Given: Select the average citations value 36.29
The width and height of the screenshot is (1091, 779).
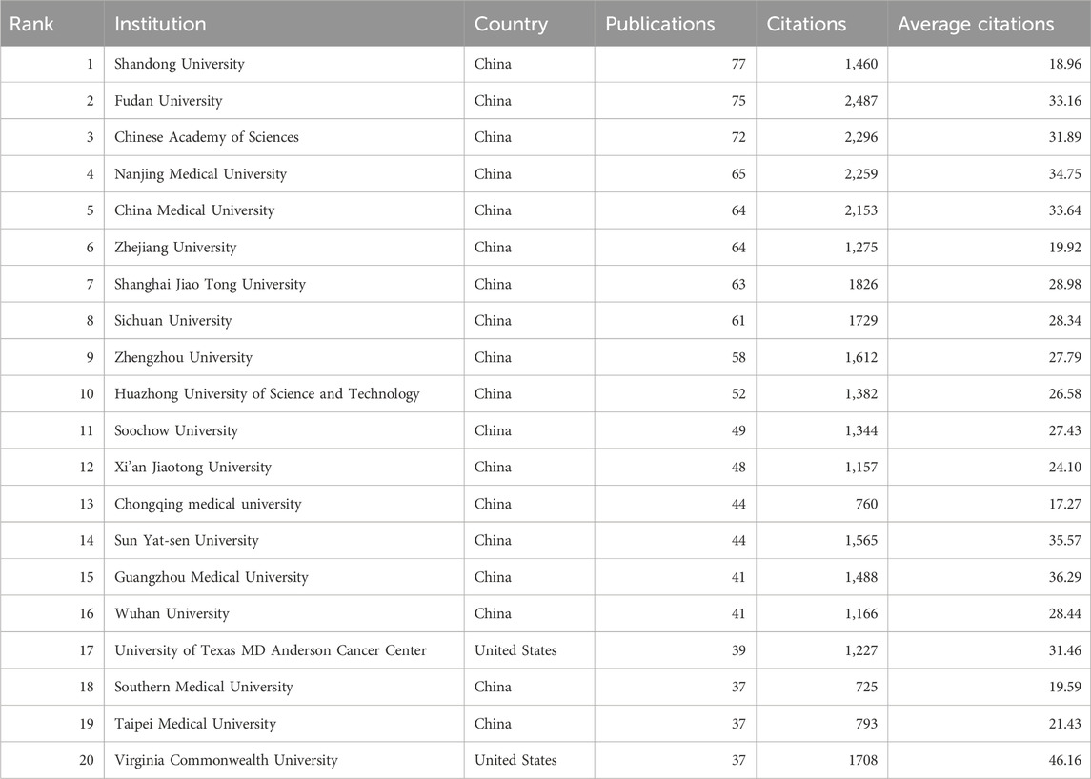Looking at the screenshot, I should click(x=1065, y=577).
